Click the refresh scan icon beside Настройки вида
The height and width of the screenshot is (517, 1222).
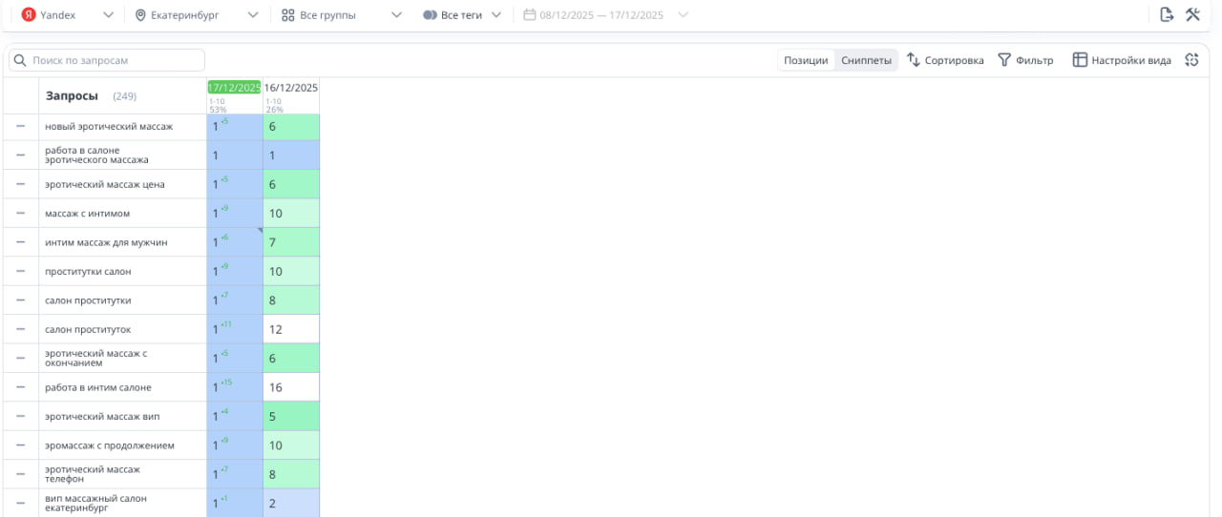(x=1190, y=60)
